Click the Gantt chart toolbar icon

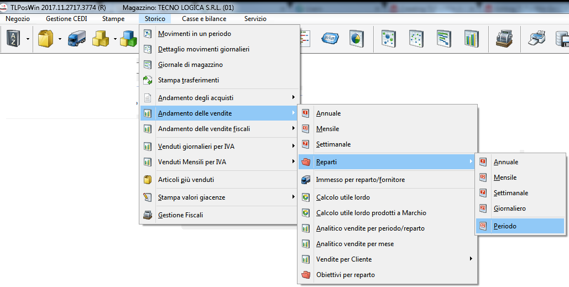click(x=443, y=39)
